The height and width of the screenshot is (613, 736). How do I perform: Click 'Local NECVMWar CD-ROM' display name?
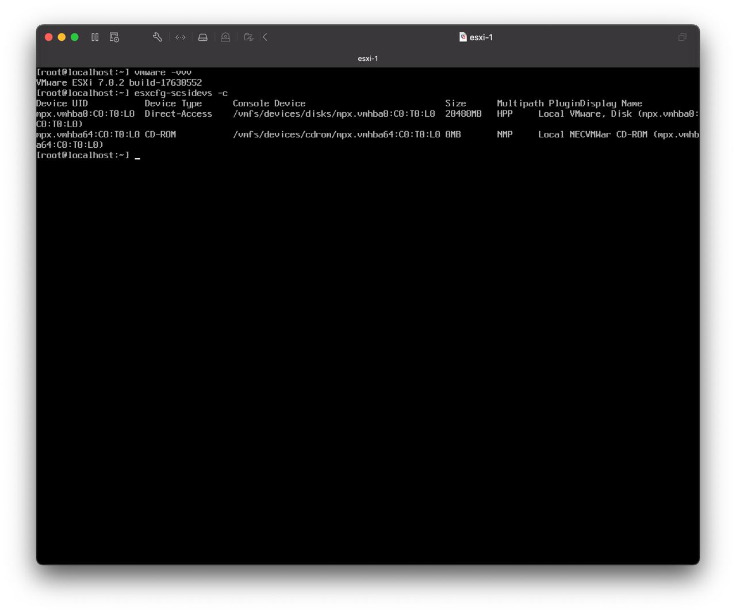tap(593, 135)
